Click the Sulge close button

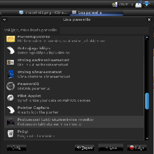click(x=137, y=148)
